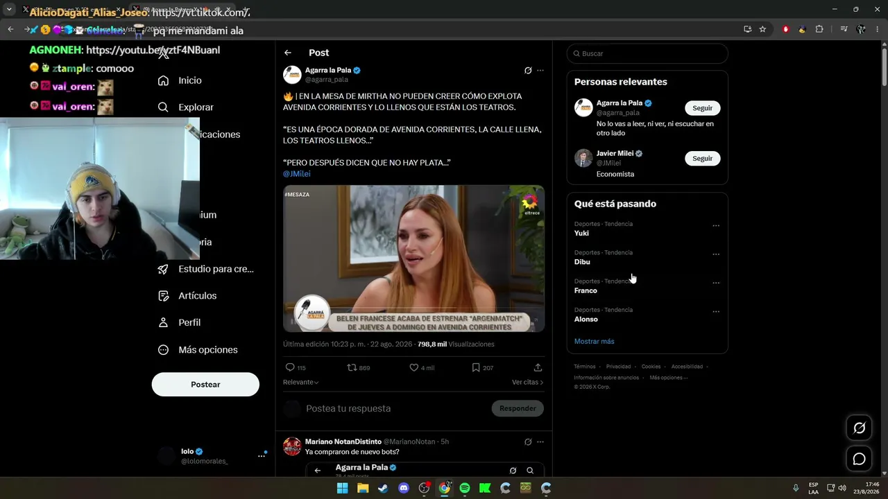Open more options for Alonso trend
Image resolution: width=888 pixels, height=499 pixels.
coord(716,312)
